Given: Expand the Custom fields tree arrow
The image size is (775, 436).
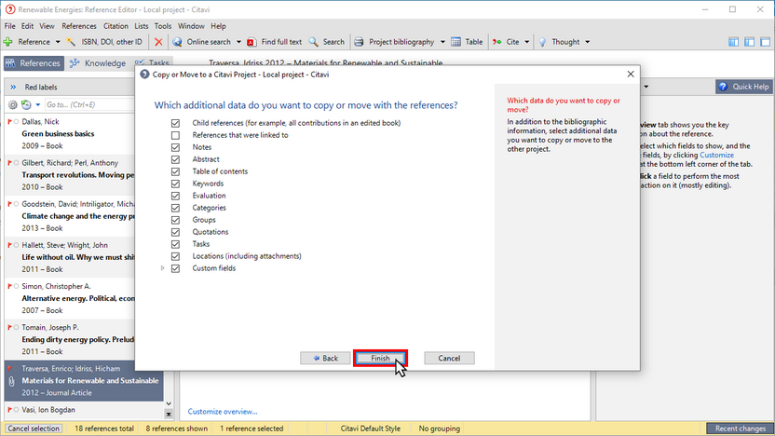Looking at the screenshot, I should tap(163, 268).
